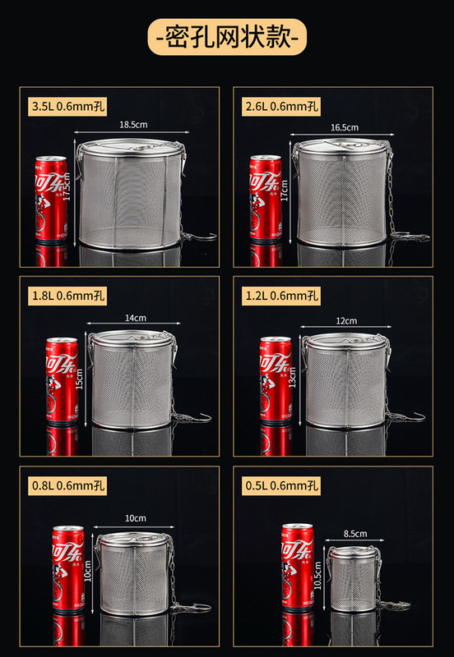Choose the 0.5L 0.6mm孔 label
The width and height of the screenshot is (454, 657).
click(x=281, y=485)
